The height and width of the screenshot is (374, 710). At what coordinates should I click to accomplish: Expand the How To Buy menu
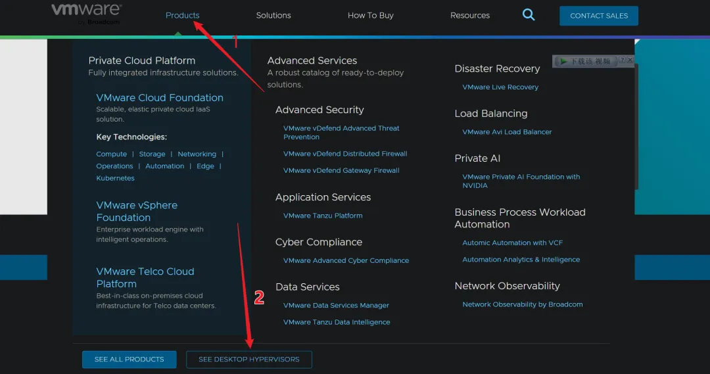click(x=371, y=15)
